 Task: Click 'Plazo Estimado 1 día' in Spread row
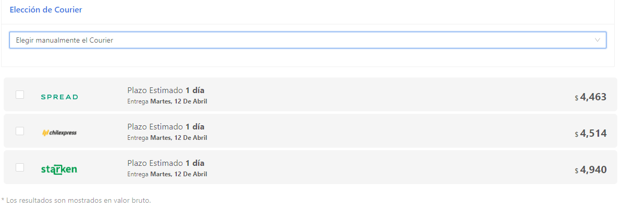point(166,90)
